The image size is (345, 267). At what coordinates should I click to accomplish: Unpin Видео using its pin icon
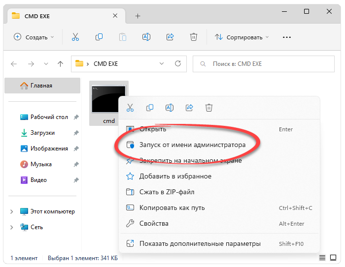click(x=76, y=180)
